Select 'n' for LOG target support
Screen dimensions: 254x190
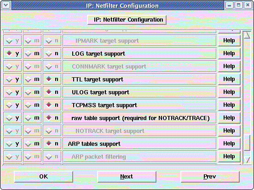[52, 53]
